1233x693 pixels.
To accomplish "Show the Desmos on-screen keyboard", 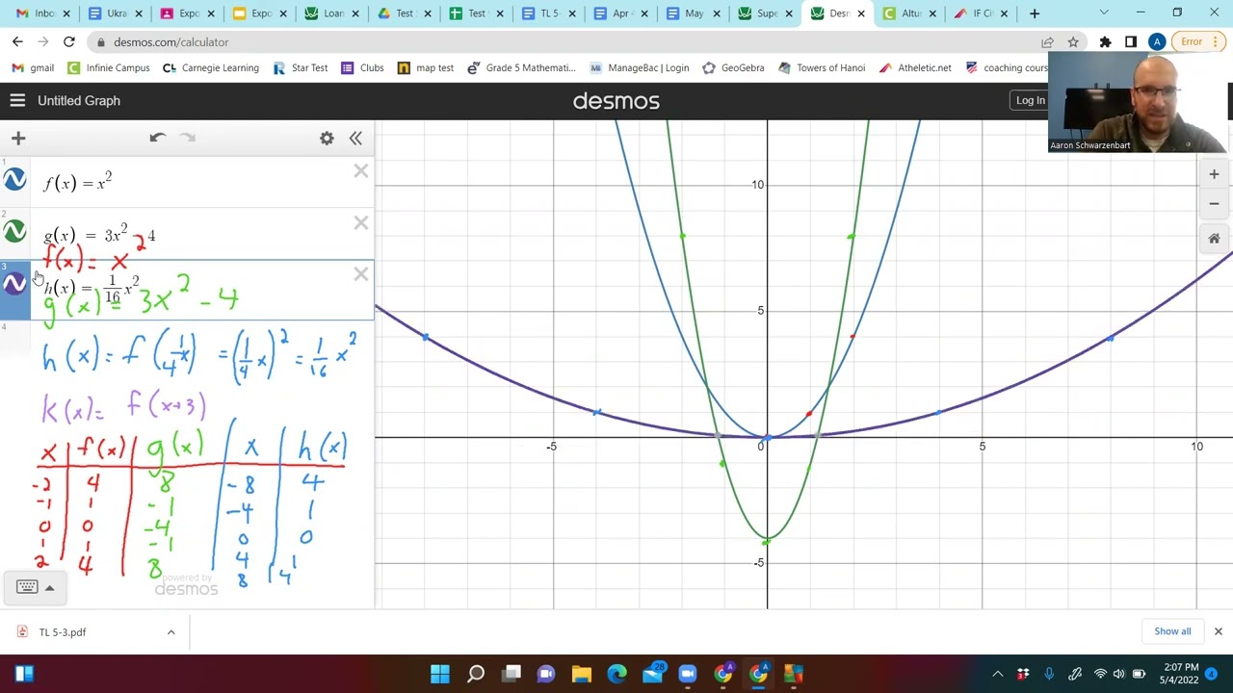I will point(26,587).
